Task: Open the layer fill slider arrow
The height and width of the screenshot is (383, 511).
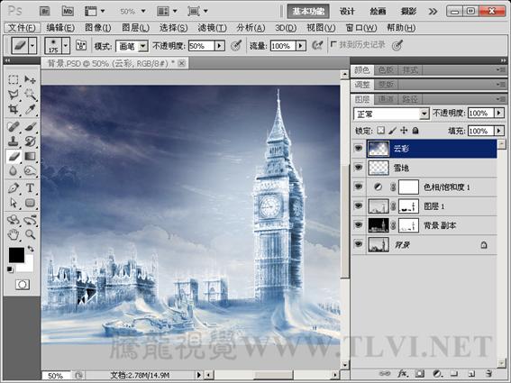Action: pyautogui.click(x=499, y=131)
